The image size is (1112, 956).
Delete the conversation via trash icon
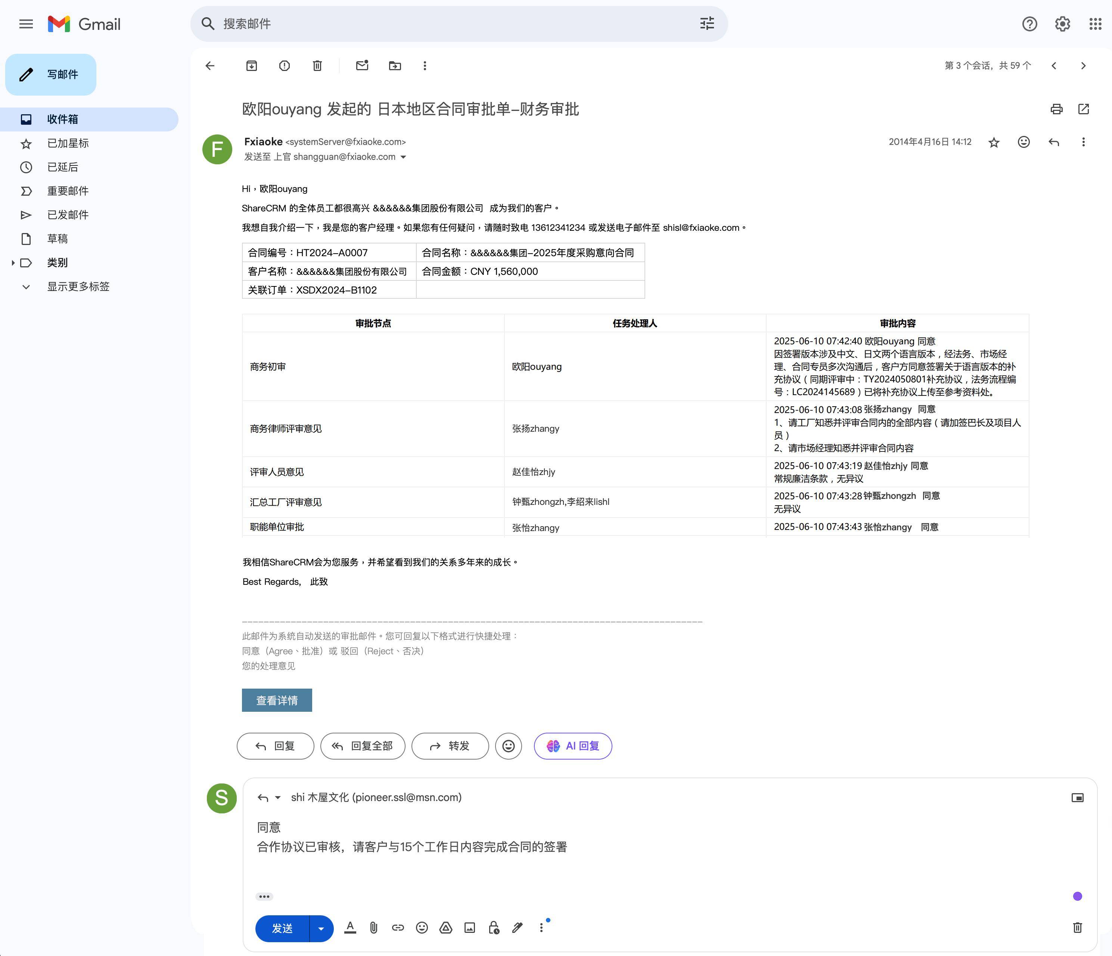[317, 65]
